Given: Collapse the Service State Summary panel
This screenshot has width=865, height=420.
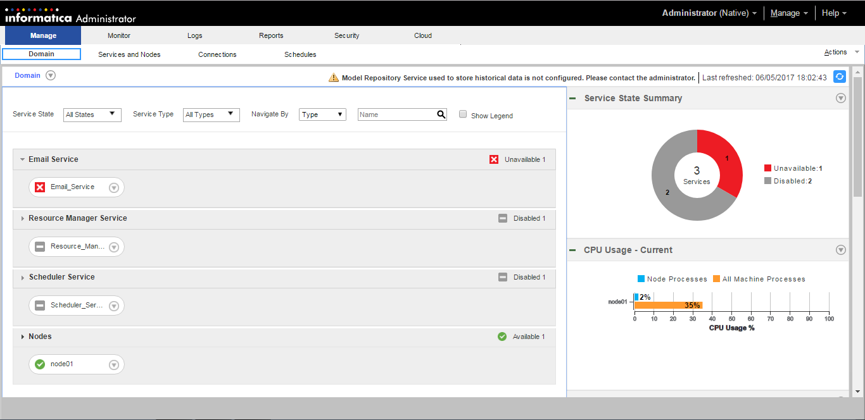Looking at the screenshot, I should point(572,98).
